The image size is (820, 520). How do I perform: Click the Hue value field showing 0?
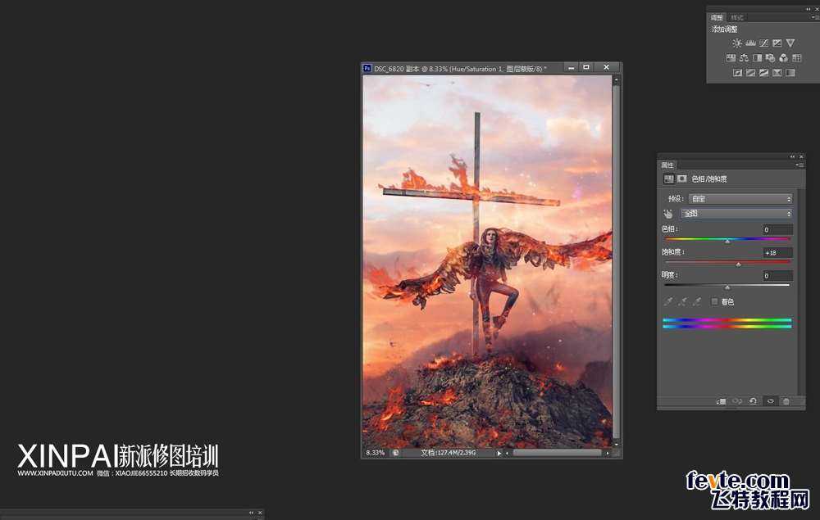coord(777,230)
